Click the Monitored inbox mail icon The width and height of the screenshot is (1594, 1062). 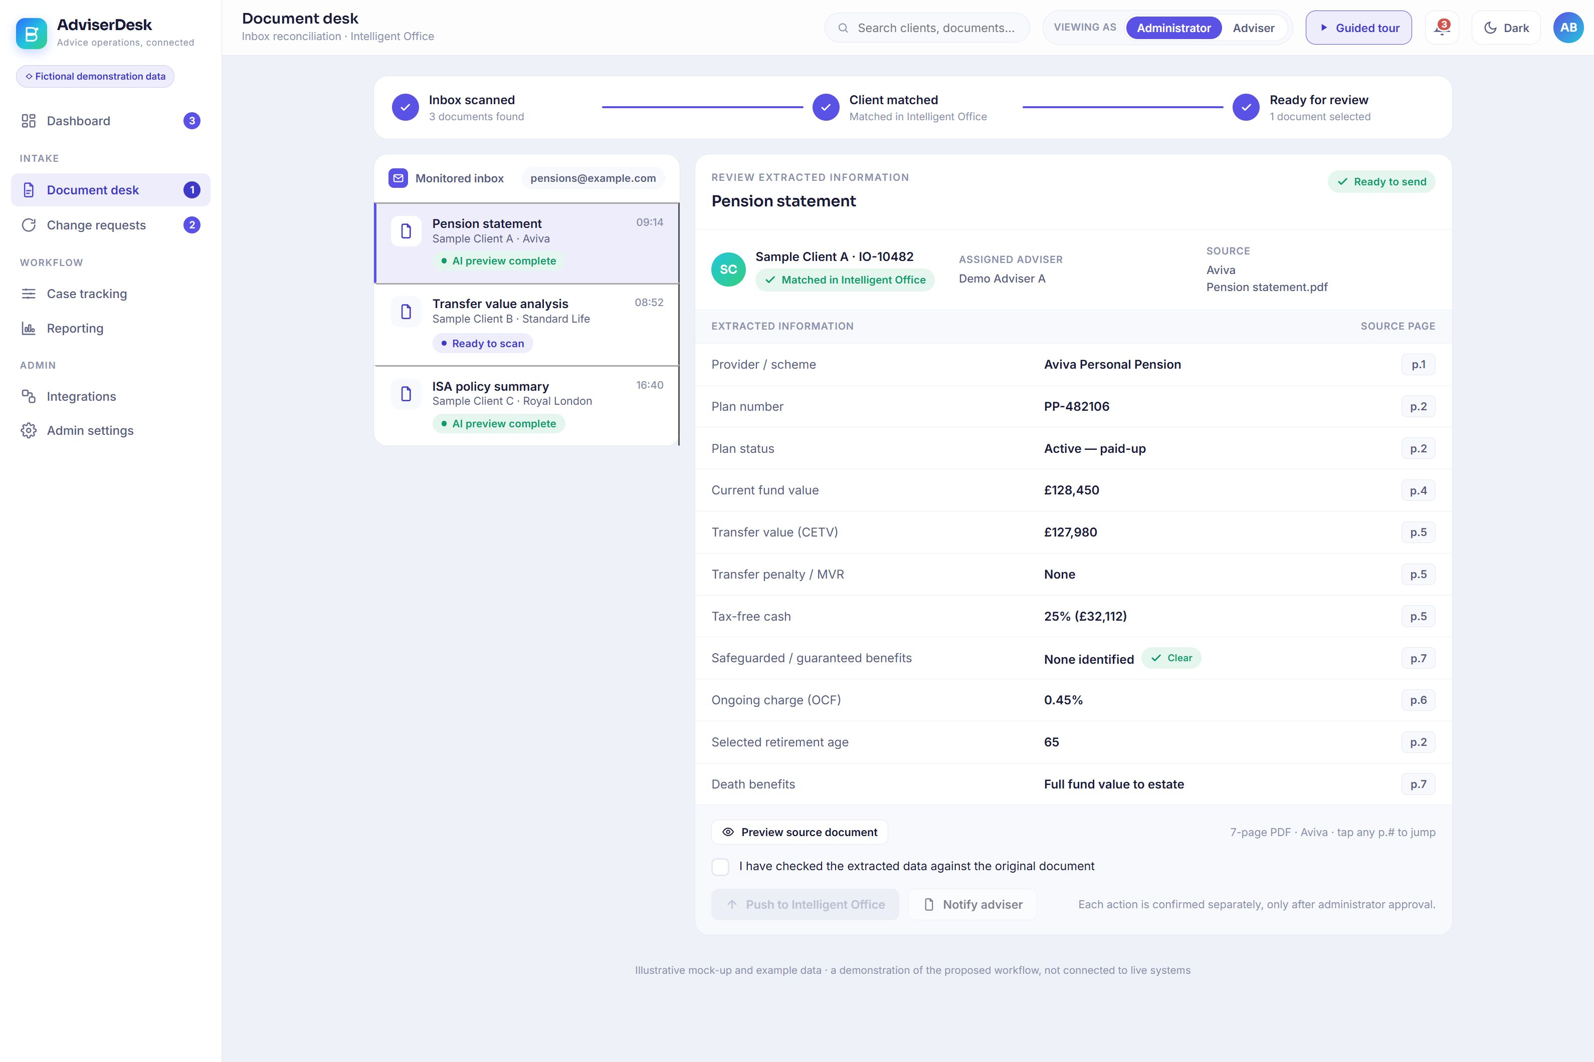[x=398, y=178]
